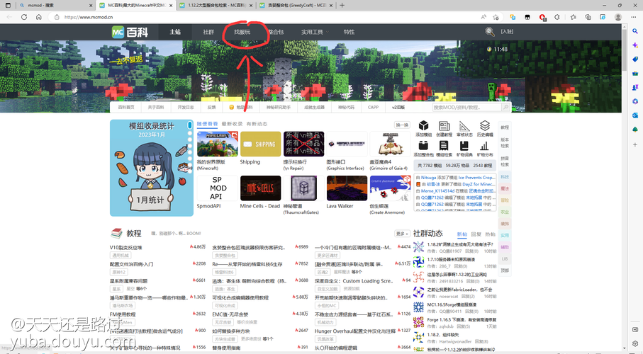
Task: Click the Edge sidebar plus add icon
Action: tap(634, 144)
